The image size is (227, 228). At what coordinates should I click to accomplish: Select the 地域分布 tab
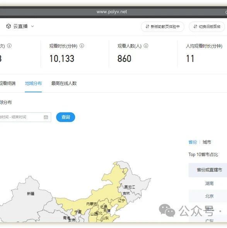click(33, 83)
